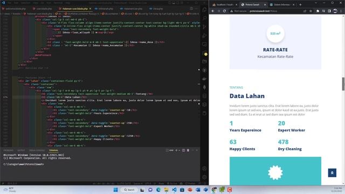The image size is (345, 194).
Task: Click Prettier in VS Code status bar
Action: [190, 183]
